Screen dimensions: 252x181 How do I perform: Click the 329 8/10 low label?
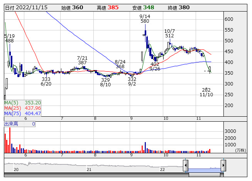coord(105,82)
